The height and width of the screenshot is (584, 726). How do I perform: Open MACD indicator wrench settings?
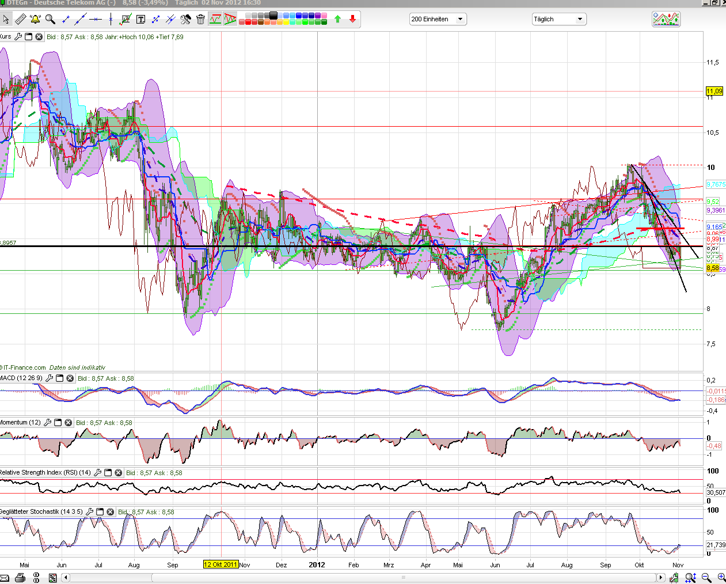49,378
